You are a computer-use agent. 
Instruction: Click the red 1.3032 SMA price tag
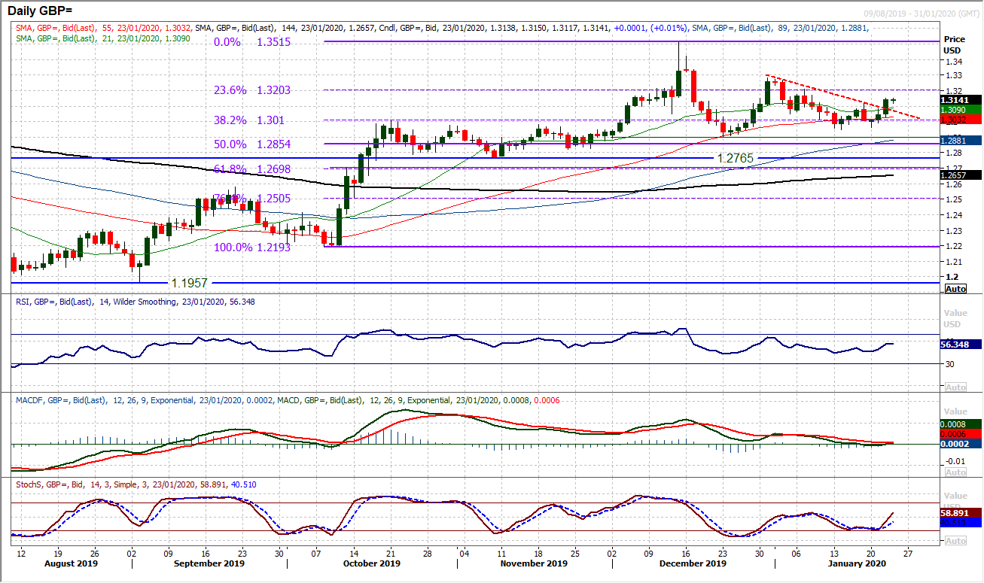point(955,119)
